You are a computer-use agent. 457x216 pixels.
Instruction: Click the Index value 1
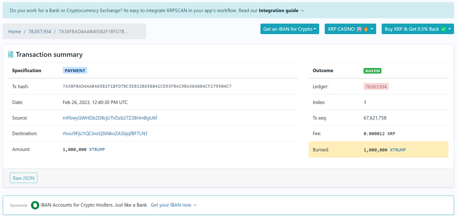tap(365, 102)
